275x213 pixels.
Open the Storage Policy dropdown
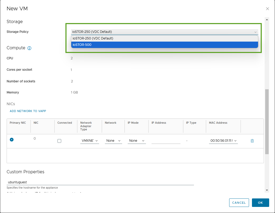164,32
